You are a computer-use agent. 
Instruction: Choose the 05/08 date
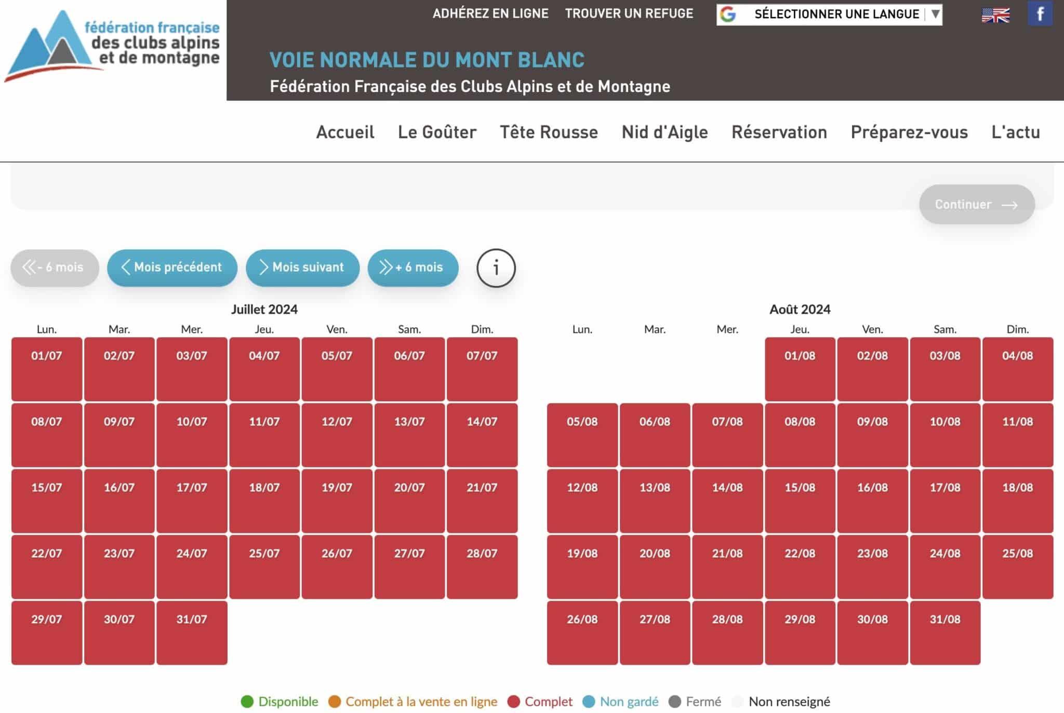pyautogui.click(x=582, y=435)
